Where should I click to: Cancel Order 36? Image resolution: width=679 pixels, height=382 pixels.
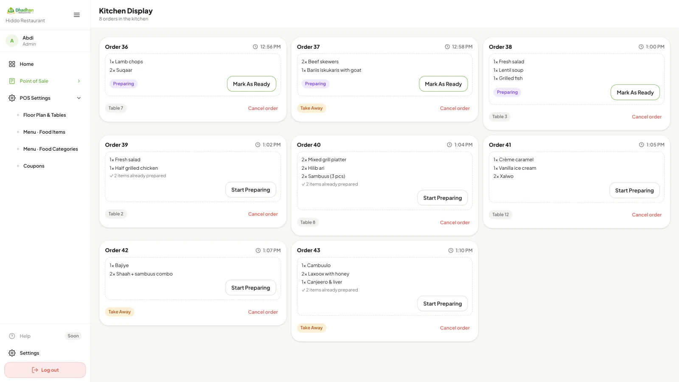263,108
